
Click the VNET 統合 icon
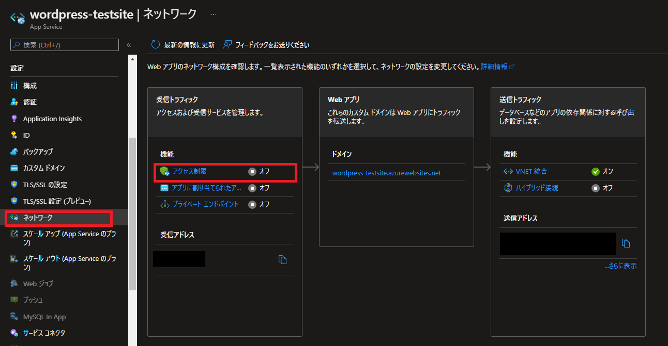(508, 171)
